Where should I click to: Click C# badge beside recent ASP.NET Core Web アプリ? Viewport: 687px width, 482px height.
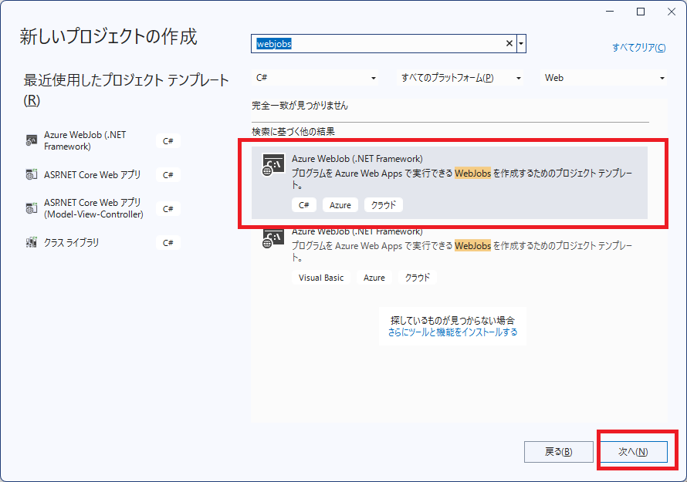168,175
